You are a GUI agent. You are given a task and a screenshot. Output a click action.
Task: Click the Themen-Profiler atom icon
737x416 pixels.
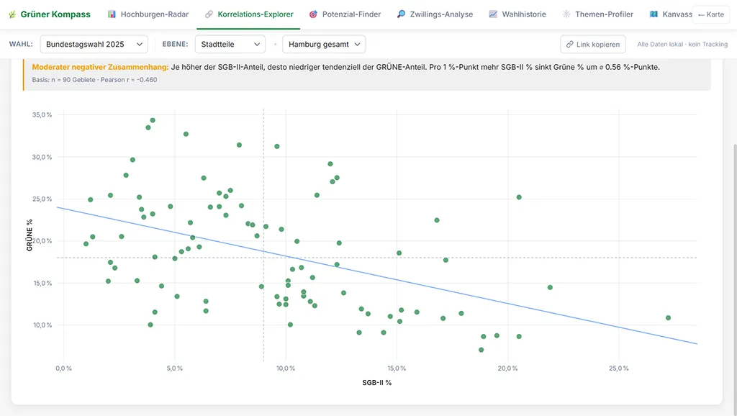click(566, 14)
